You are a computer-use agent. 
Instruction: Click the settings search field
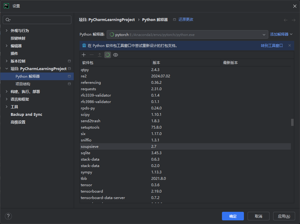click(x=37, y=20)
